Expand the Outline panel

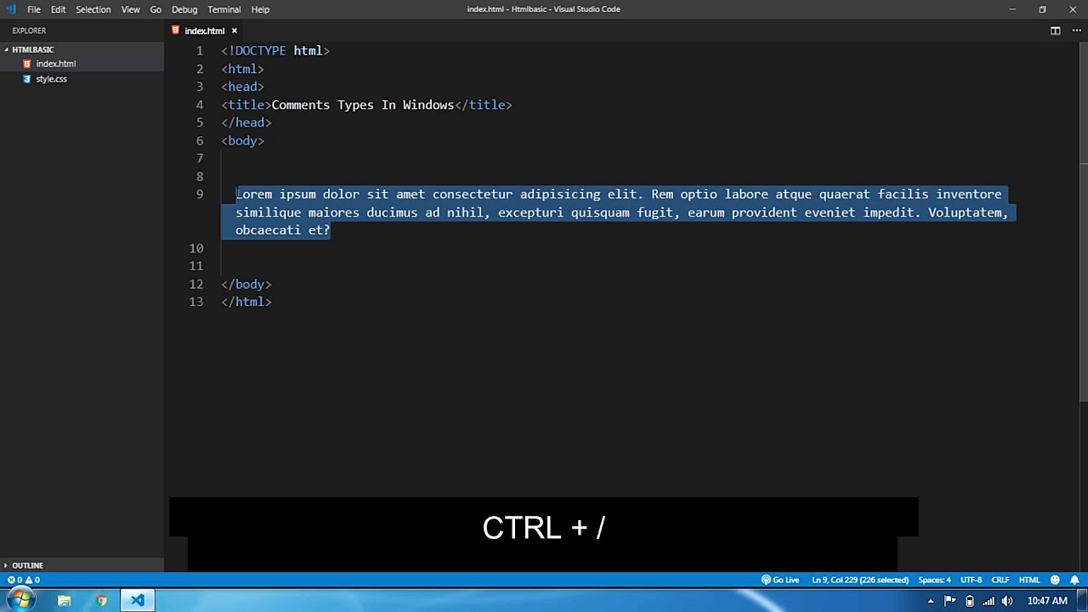27,565
